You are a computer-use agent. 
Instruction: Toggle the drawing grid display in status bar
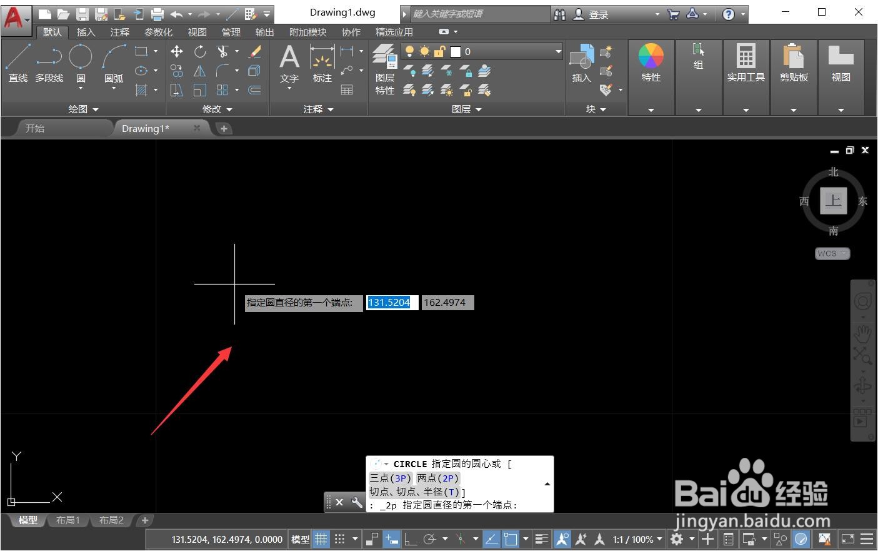(321, 539)
